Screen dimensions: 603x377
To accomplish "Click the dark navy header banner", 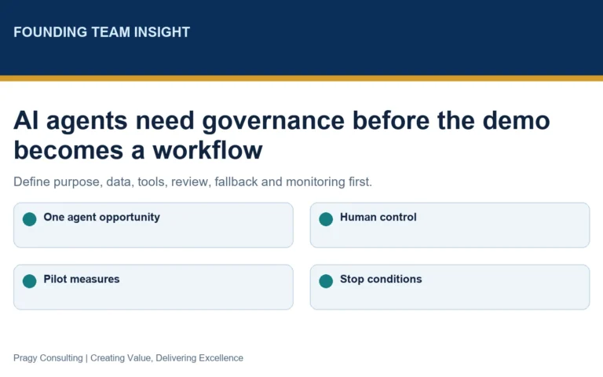I will pyautogui.click(x=301, y=38).
